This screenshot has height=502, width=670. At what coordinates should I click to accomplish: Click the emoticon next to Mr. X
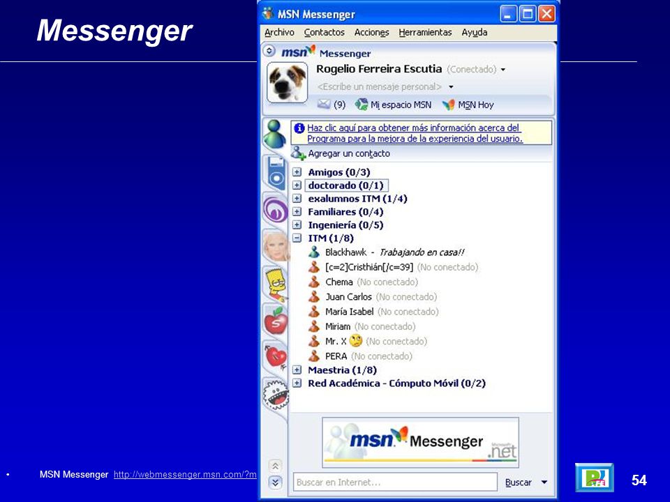[355, 341]
